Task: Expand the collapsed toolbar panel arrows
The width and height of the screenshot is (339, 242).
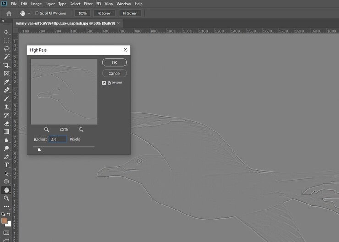Action: point(3,21)
